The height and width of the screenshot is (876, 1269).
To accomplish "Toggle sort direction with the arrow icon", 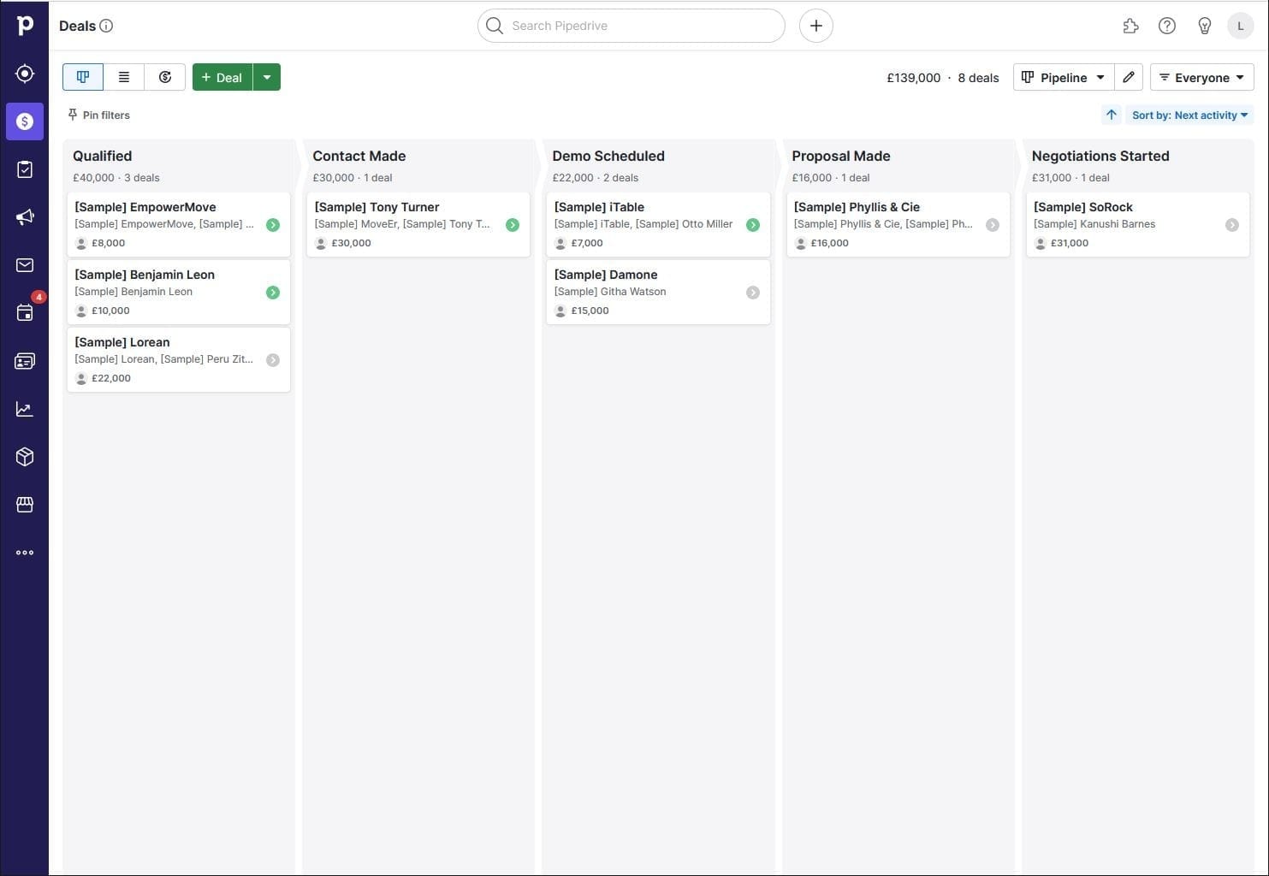I will [1111, 115].
